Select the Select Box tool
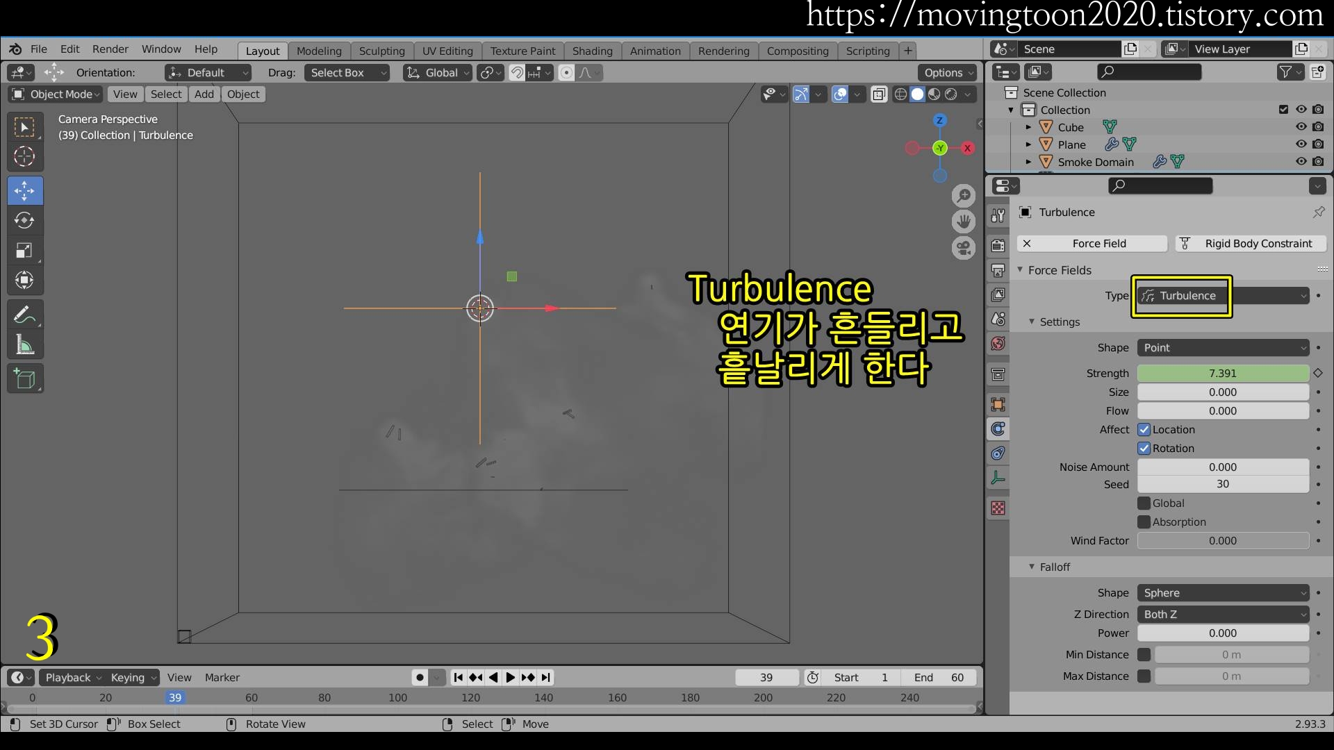Viewport: 1334px width, 750px height. tap(25, 128)
